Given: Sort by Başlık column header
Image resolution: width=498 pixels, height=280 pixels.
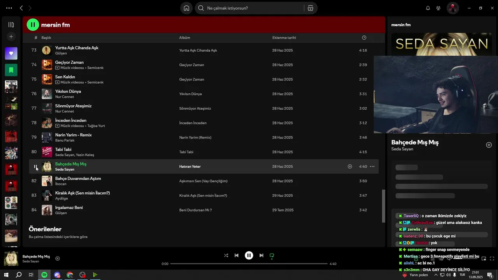Looking at the screenshot, I should tap(46, 38).
